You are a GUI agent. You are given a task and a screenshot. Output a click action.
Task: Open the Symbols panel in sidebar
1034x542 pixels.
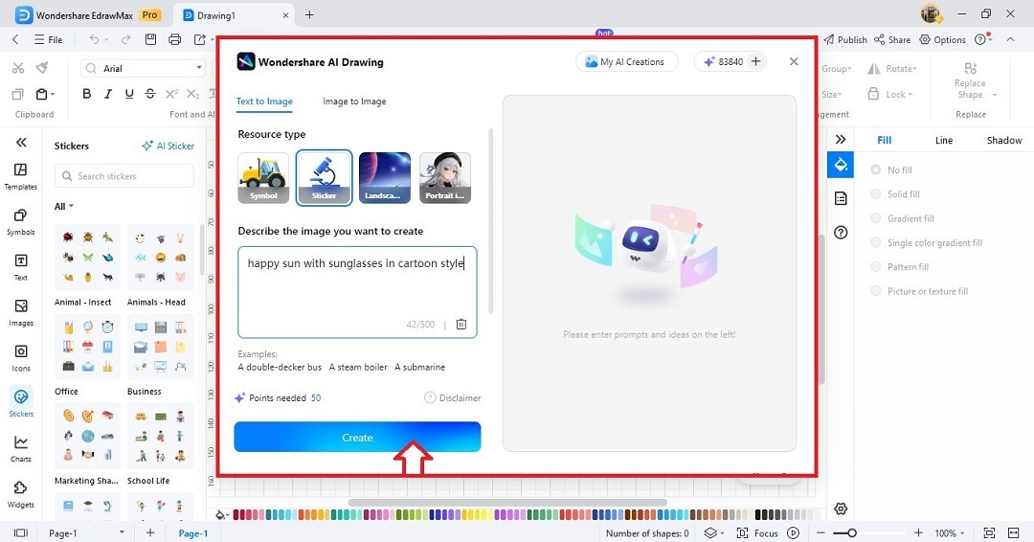20,222
